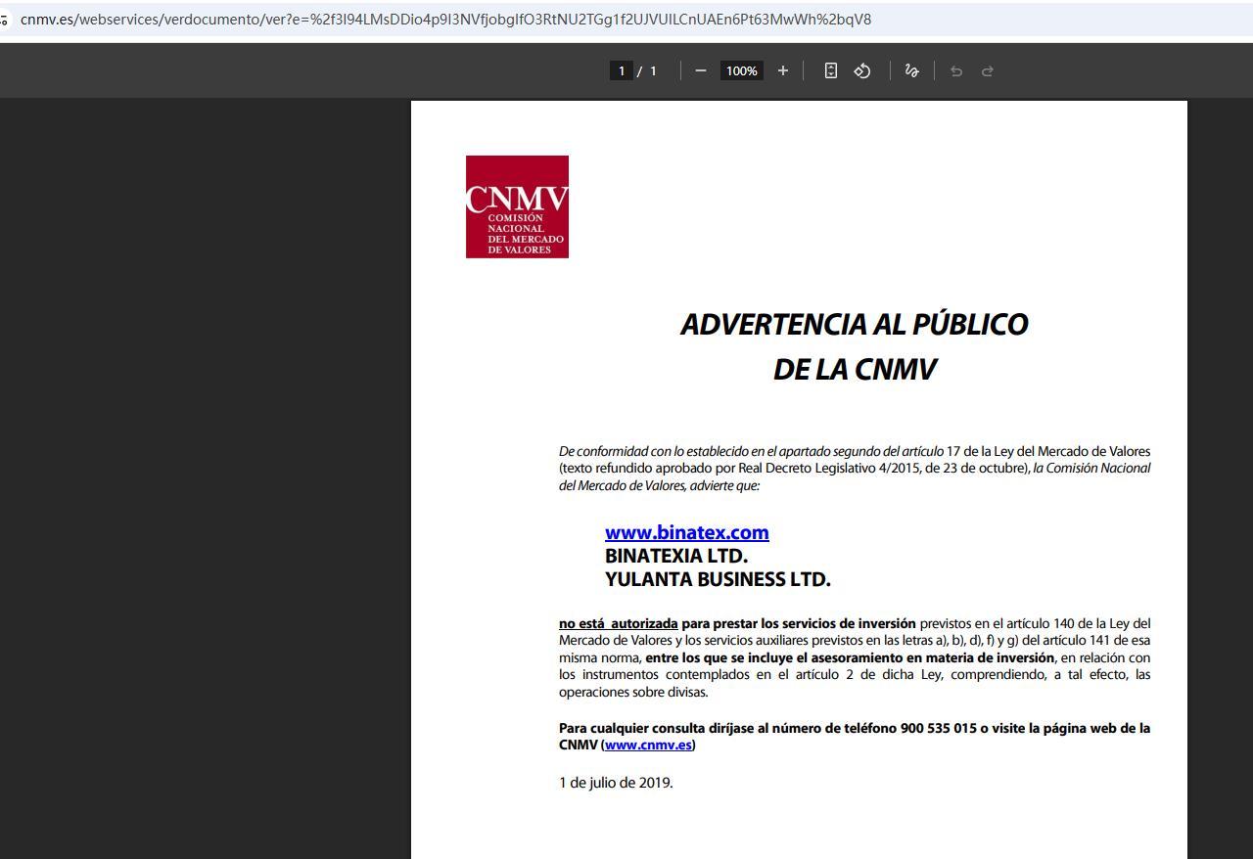This screenshot has height=859, width=1253.
Task: Click the undo arrow in PDF toolbar
Action: click(x=956, y=70)
